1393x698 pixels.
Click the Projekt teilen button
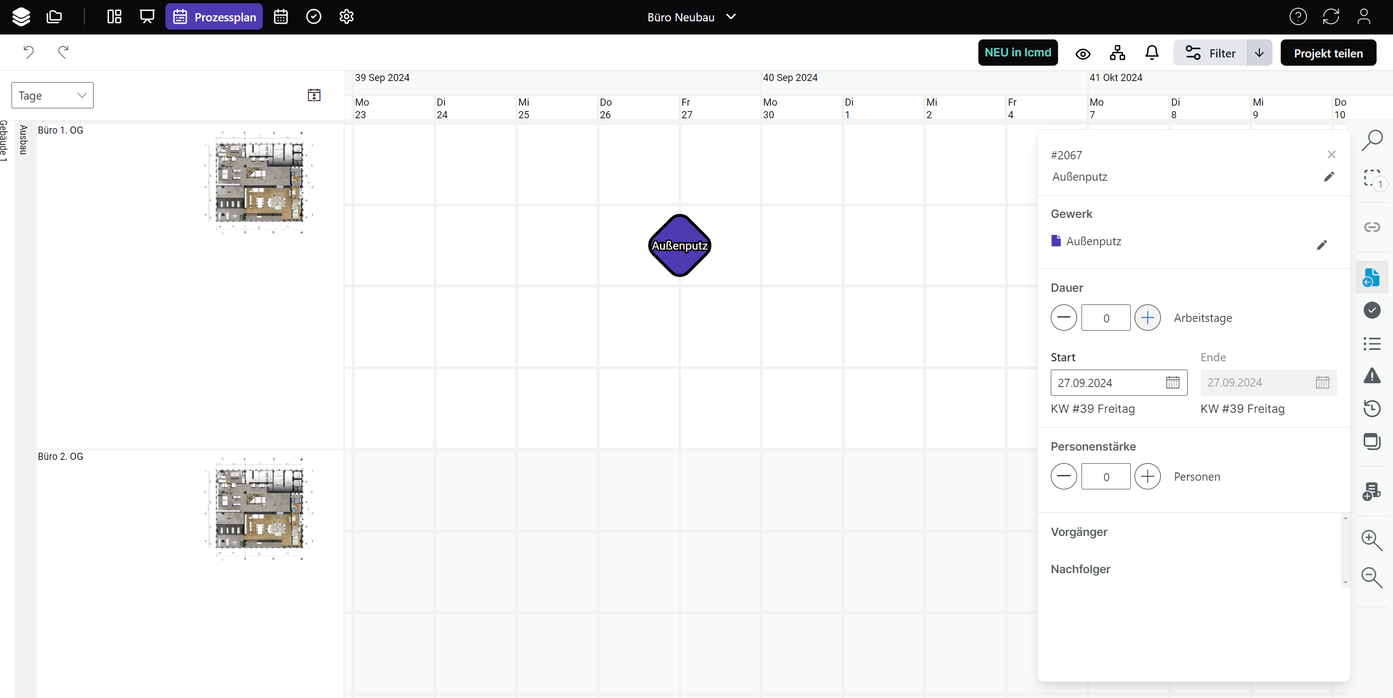tap(1328, 53)
